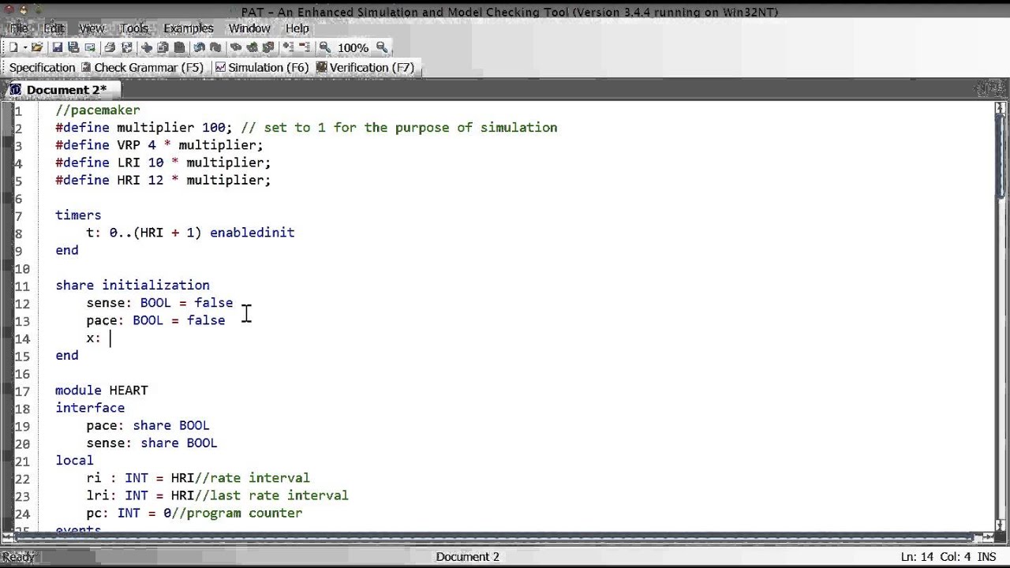Click 'Ln: 14 Col: 4' status entry
The width and height of the screenshot is (1010, 568).
(x=936, y=557)
